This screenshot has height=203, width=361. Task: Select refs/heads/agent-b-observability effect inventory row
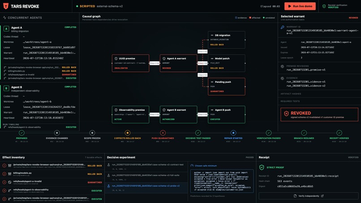pos(52,190)
